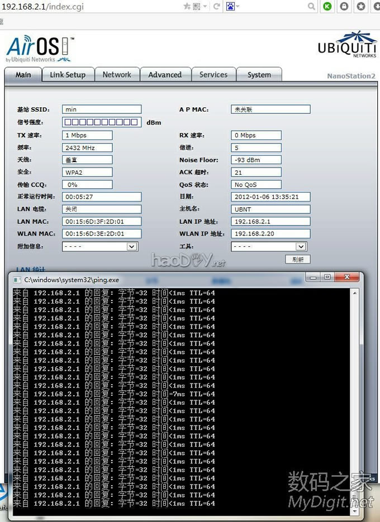Reload the page with the refresh icon
The height and width of the screenshot is (522, 380).
click(x=215, y=6)
